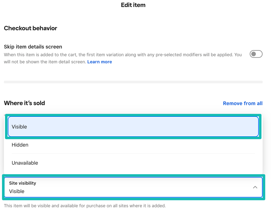Viewport: 271px width, 211px height.
Task: Click the Edit item page title
Action: (133, 5)
